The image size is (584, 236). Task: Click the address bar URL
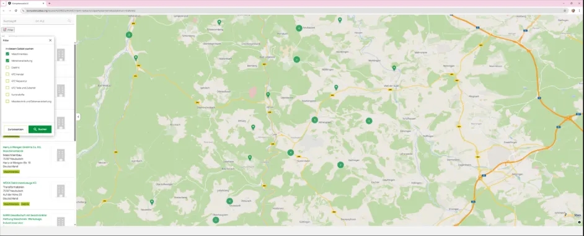coord(81,11)
